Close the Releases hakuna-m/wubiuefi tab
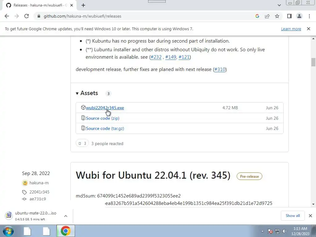The width and height of the screenshot is (316, 237). (72, 5)
